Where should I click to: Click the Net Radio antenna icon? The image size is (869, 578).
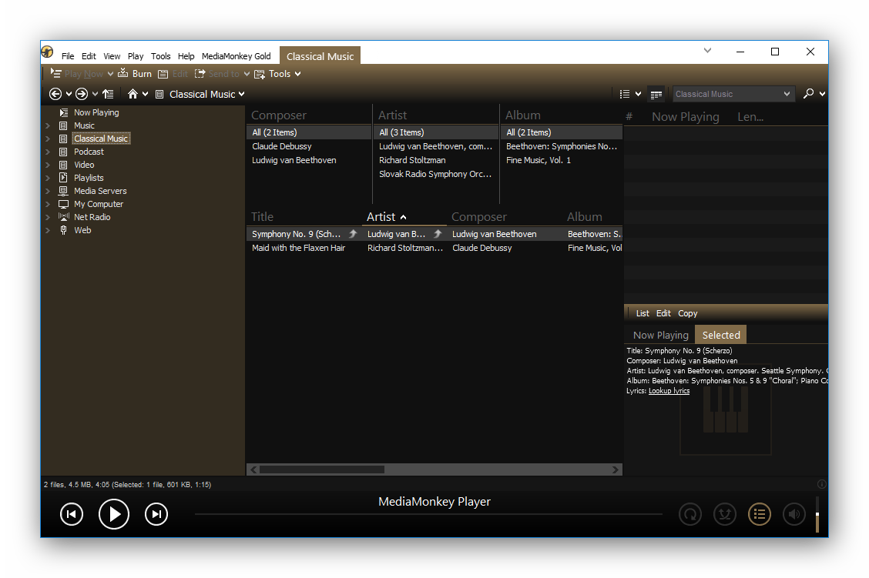tap(63, 217)
